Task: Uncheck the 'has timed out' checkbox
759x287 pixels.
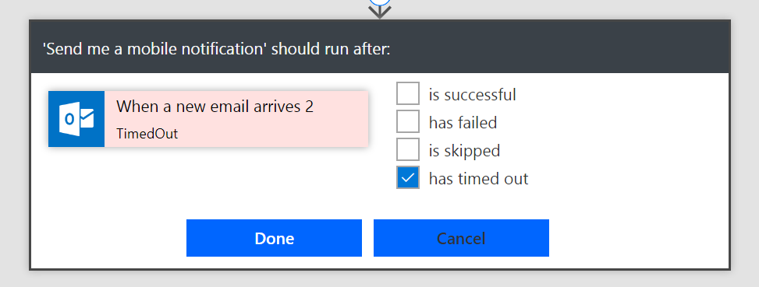Action: [407, 177]
